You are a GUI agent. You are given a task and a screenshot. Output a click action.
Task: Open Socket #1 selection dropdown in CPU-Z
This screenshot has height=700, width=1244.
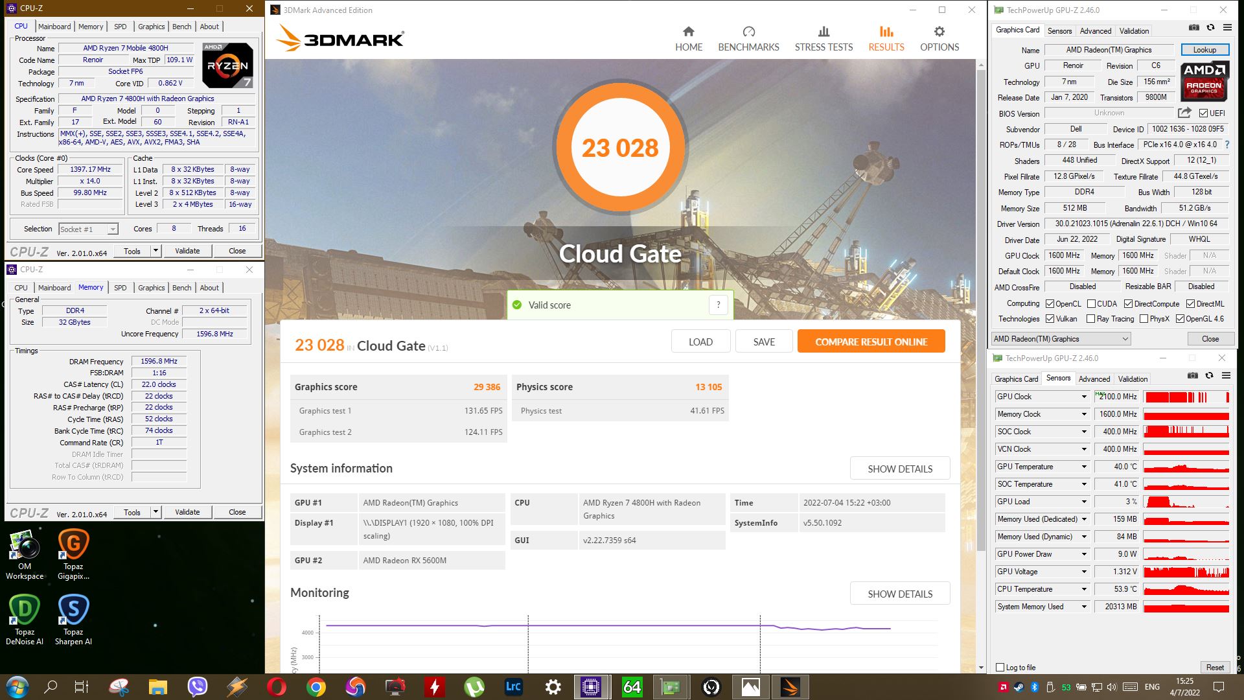pyautogui.click(x=88, y=229)
